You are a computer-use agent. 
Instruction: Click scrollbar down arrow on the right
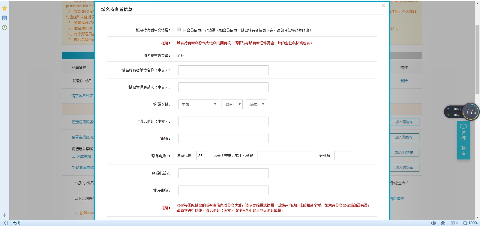477,217
